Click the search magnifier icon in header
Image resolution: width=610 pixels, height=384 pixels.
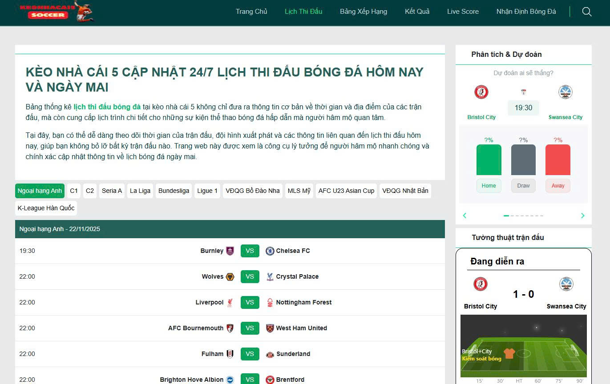(587, 12)
